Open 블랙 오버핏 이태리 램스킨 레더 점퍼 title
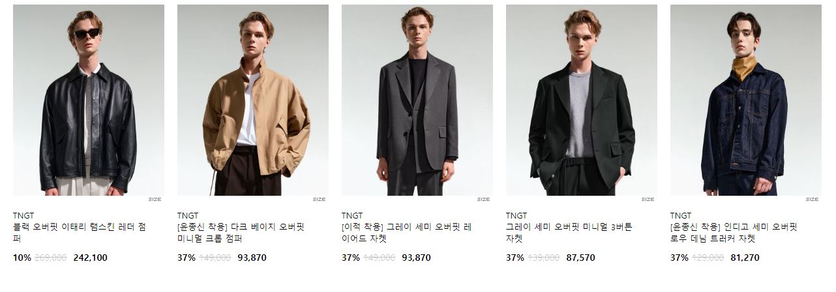 coord(80,233)
